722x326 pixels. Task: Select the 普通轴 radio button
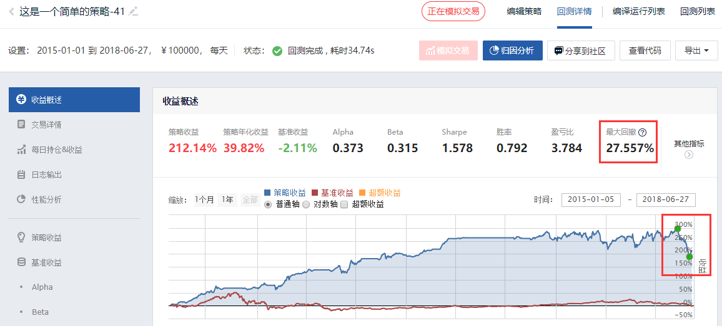(x=268, y=204)
